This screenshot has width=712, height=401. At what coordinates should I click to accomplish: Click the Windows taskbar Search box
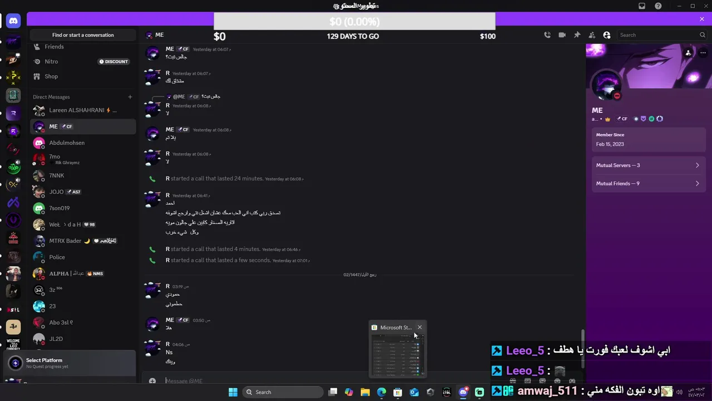point(283,392)
